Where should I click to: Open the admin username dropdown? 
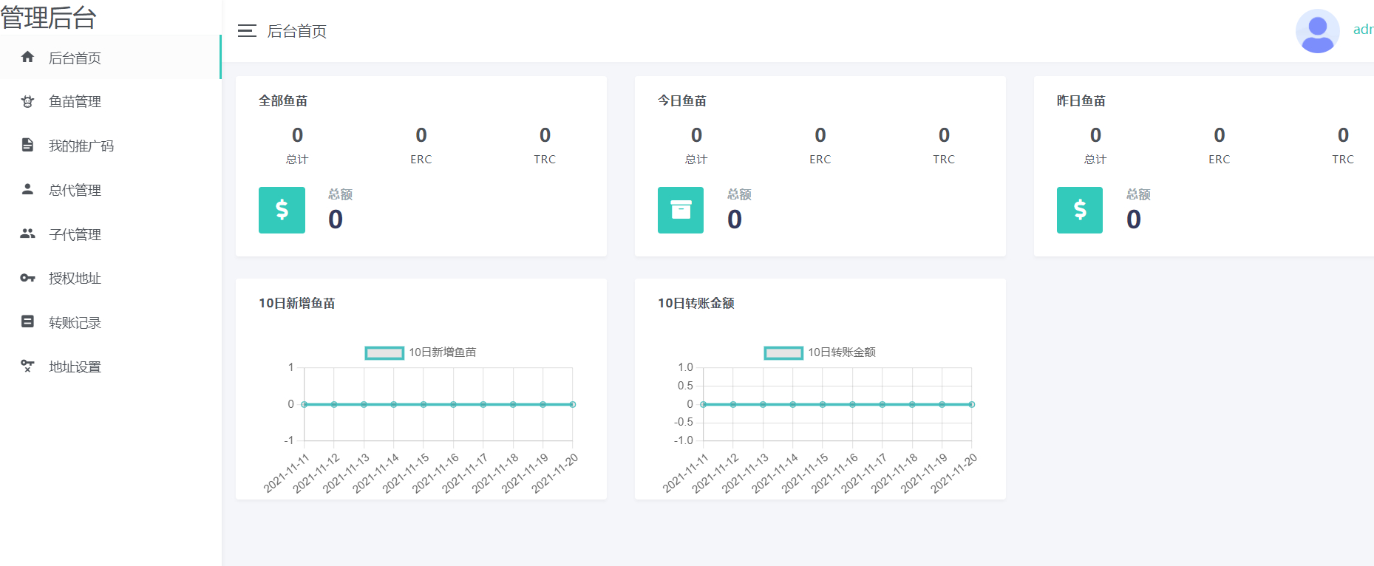1362,30
